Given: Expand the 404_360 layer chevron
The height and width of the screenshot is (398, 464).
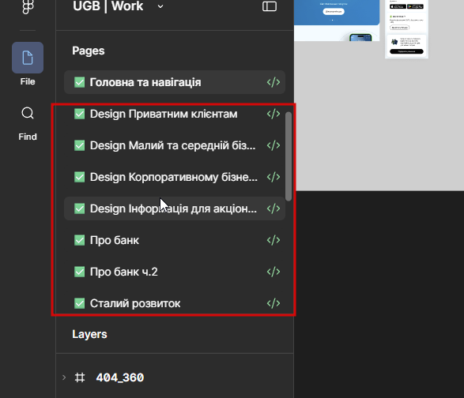Looking at the screenshot, I should click(64, 377).
